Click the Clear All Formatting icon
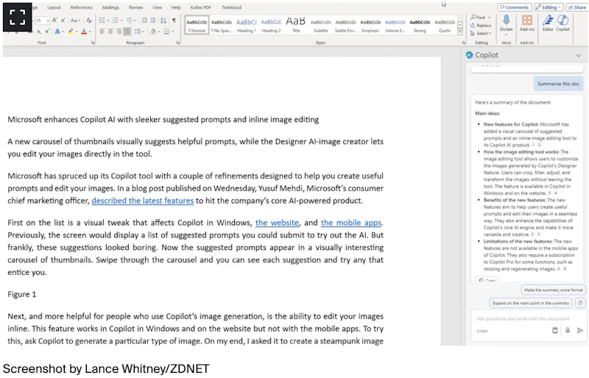589x378 pixels. pyautogui.click(x=89, y=21)
